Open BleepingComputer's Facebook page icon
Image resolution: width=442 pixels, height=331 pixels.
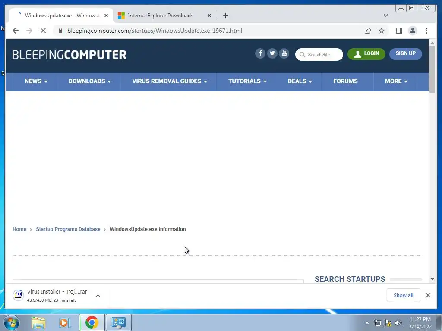point(260,53)
